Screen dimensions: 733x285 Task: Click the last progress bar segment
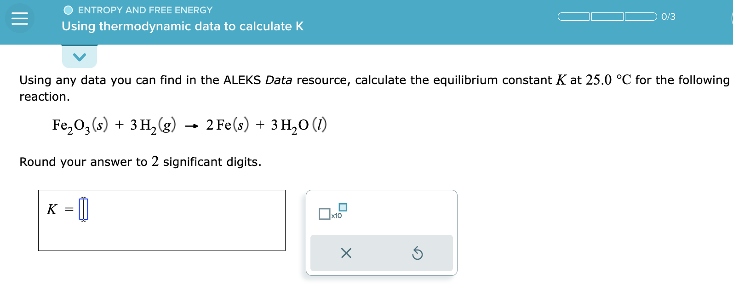(x=640, y=17)
